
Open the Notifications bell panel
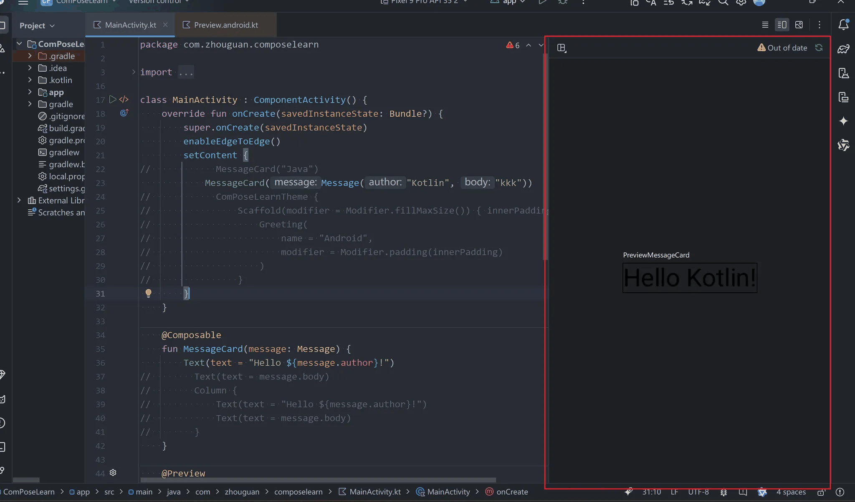point(843,25)
